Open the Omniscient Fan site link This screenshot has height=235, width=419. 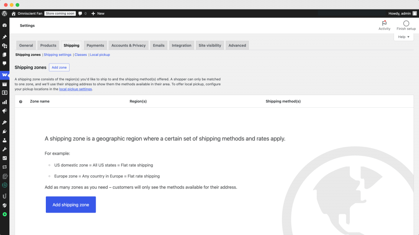[30, 13]
